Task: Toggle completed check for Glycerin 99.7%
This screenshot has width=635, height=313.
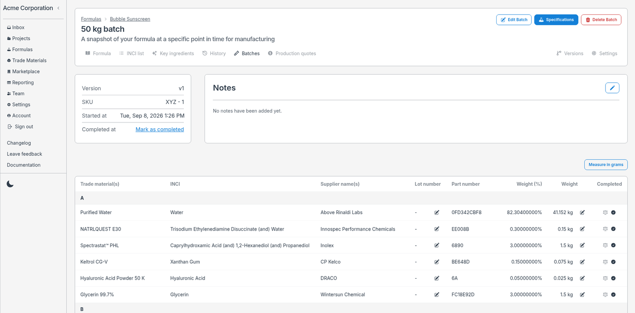Action: click(x=613, y=295)
